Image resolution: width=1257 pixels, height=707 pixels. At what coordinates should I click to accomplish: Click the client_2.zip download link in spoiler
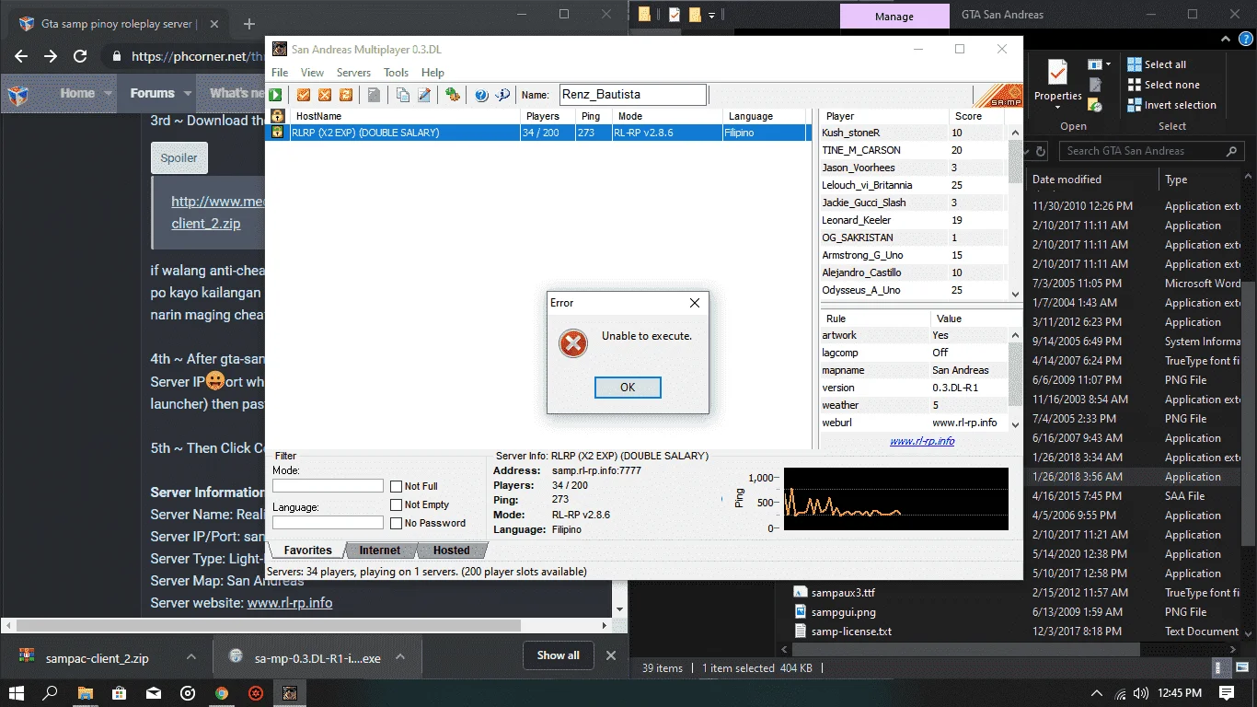[206, 223]
